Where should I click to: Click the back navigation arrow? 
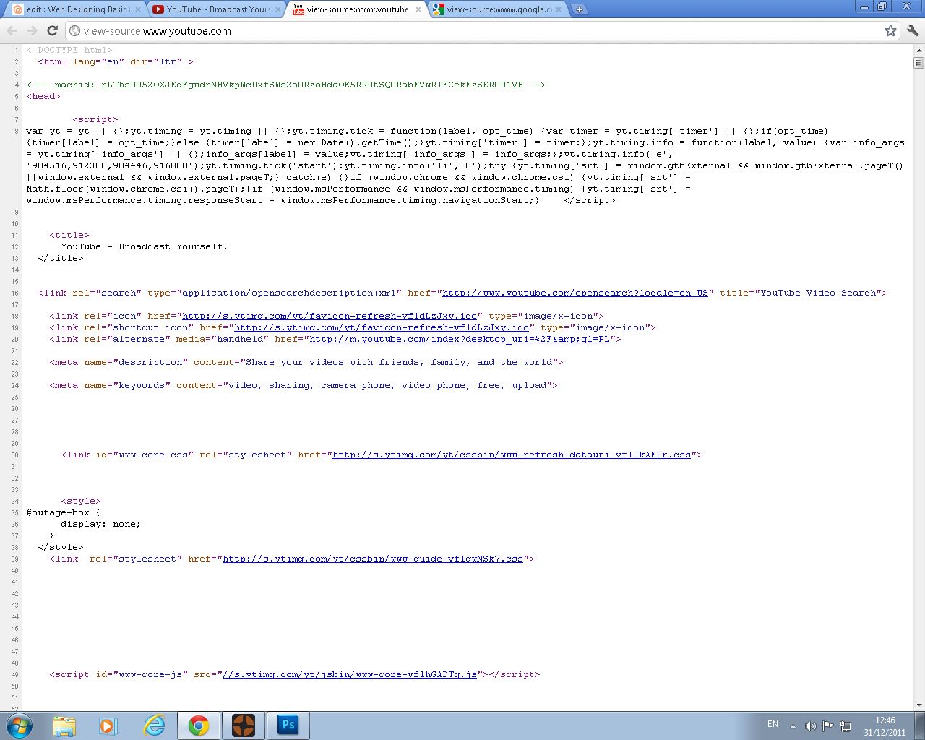[x=12, y=31]
